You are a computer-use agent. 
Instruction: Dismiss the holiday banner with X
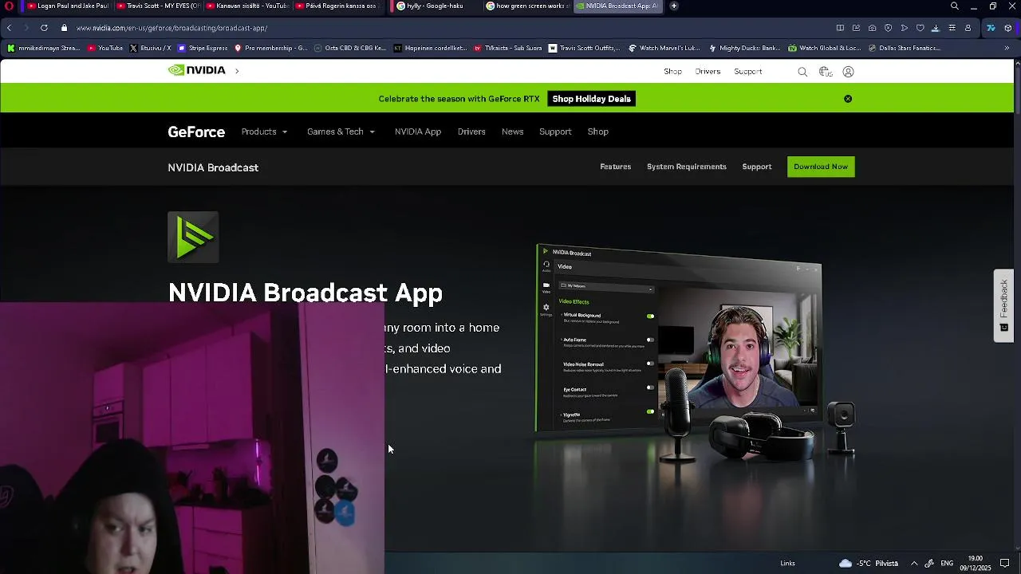point(848,99)
